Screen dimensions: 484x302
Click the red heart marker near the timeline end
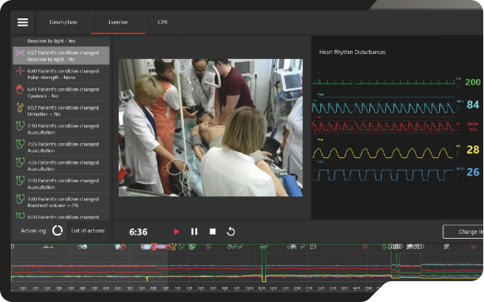pos(474,246)
